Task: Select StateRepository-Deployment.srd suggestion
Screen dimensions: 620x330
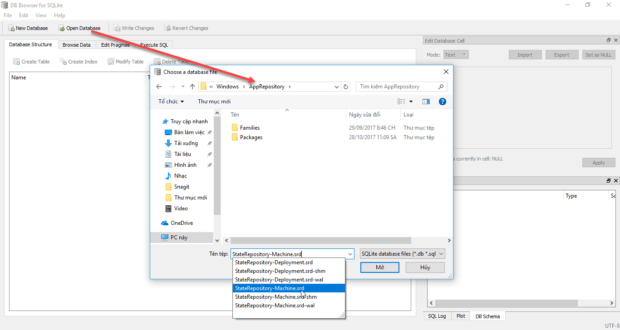Action: 289,262
